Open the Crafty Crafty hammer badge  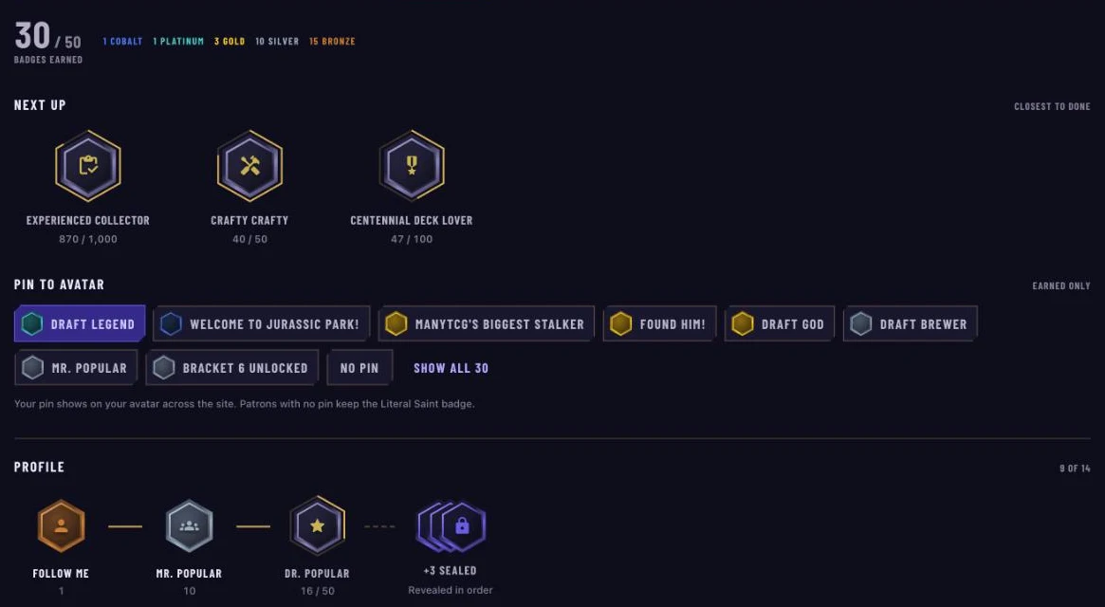pos(249,166)
